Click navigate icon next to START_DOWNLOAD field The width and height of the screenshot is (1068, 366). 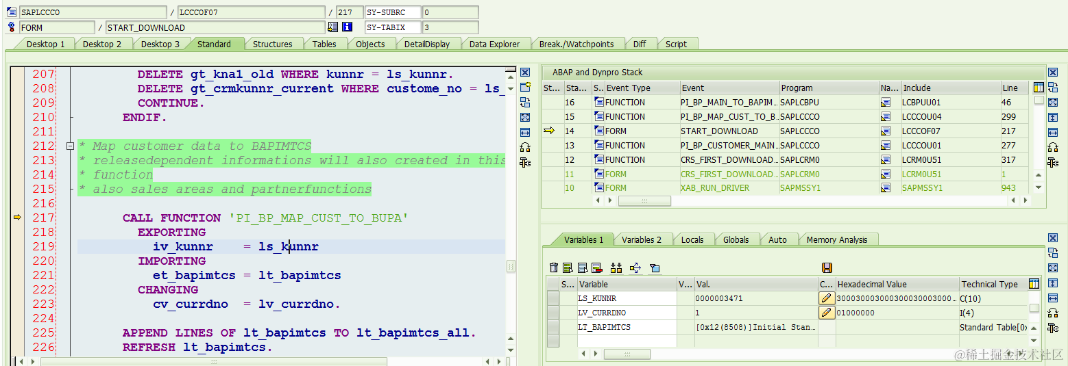click(333, 27)
